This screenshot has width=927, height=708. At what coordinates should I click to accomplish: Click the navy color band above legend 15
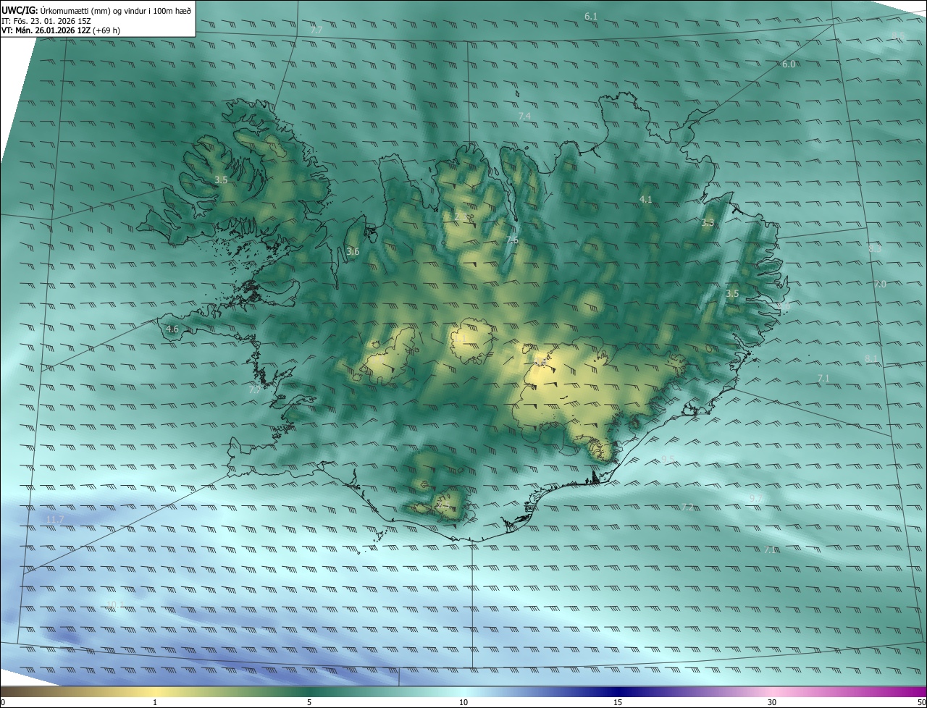[x=618, y=691]
